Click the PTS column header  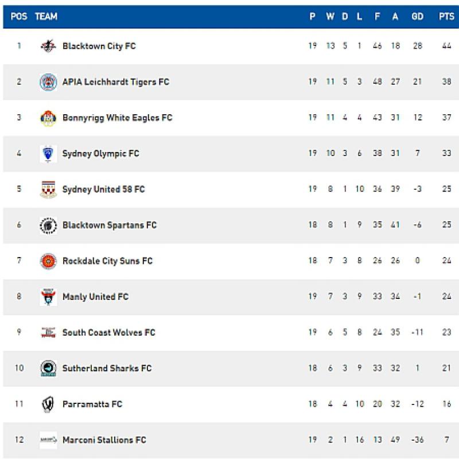[446, 17]
